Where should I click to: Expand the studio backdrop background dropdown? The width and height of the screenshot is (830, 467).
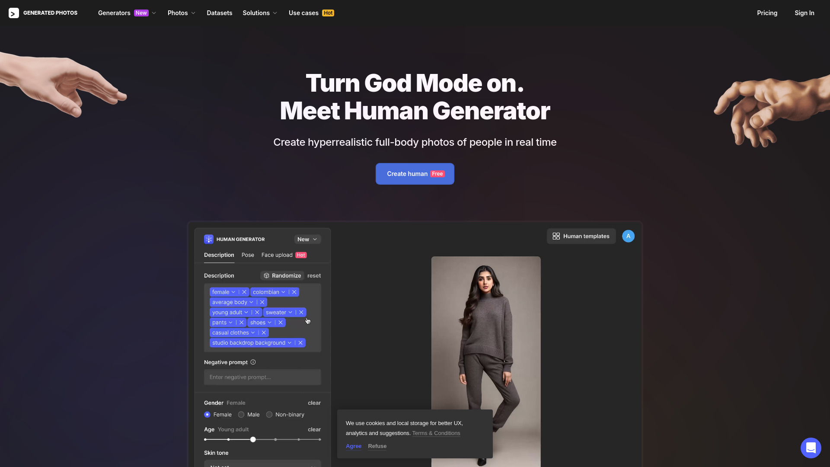pos(289,343)
